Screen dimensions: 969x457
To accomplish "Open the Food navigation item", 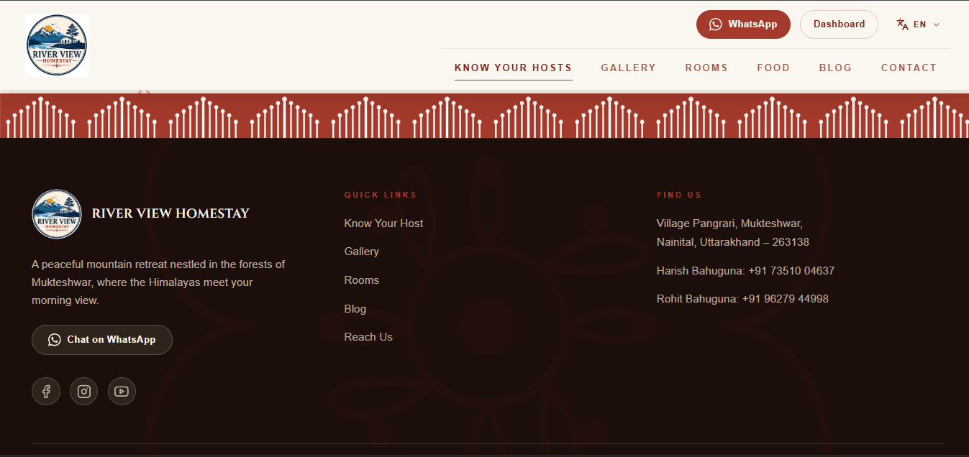I will pos(773,68).
